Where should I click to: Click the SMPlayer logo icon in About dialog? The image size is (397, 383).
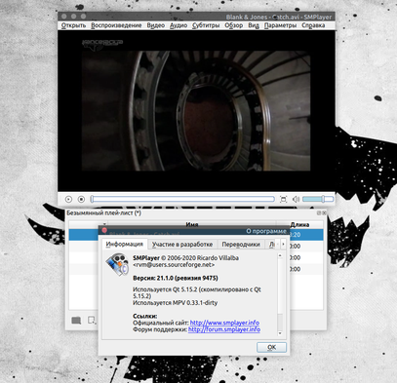click(x=117, y=265)
